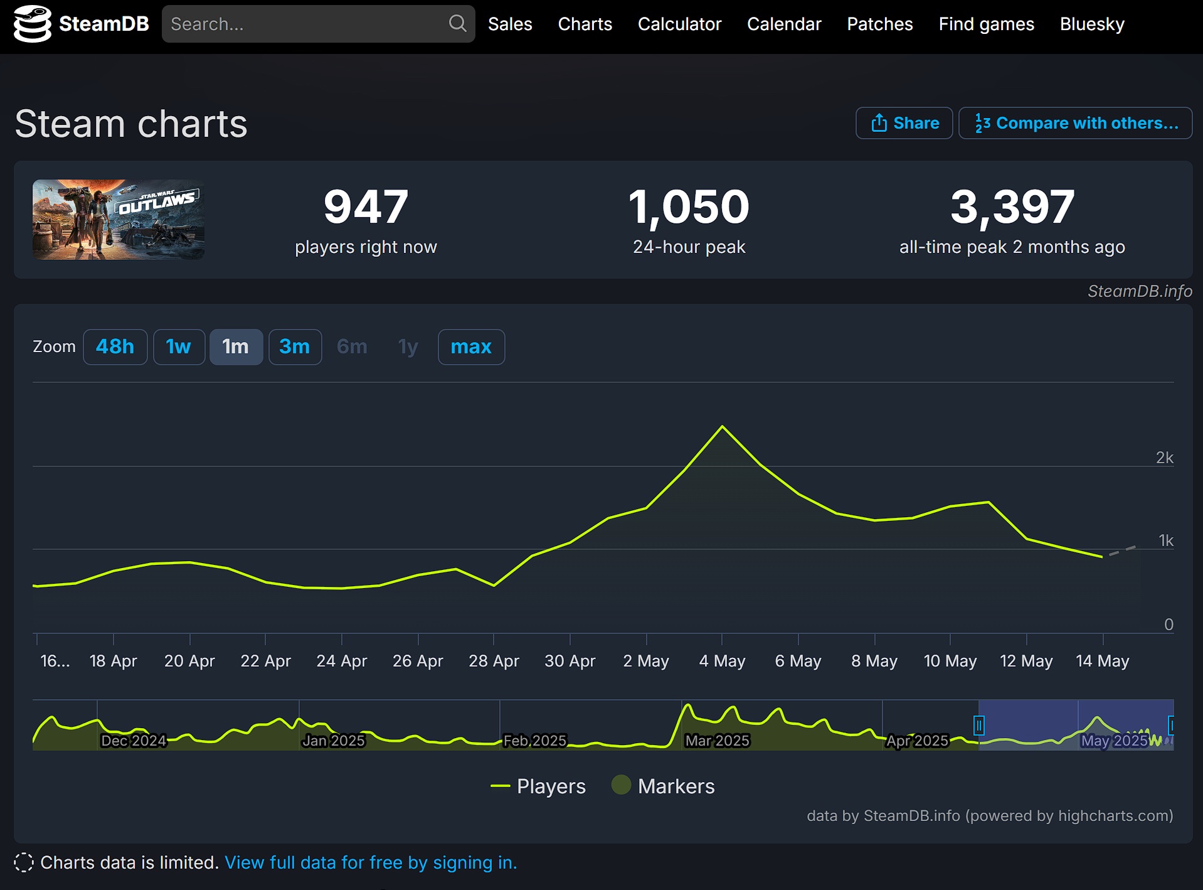Screen dimensions: 1203x890
Task: Open the Charts menu
Action: (x=585, y=24)
